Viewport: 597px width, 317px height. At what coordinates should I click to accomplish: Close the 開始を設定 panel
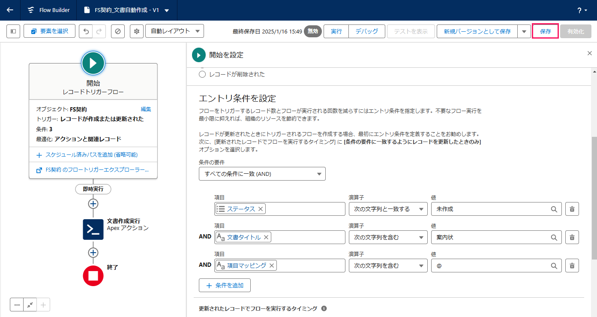click(590, 53)
